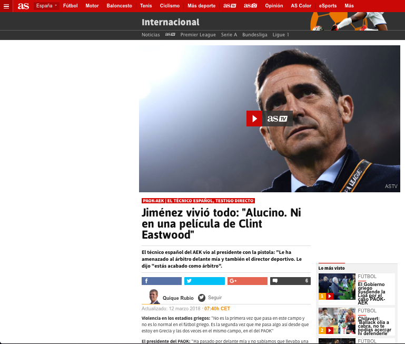Share article on Facebook
Screen dimensions: 405x344
point(162,281)
